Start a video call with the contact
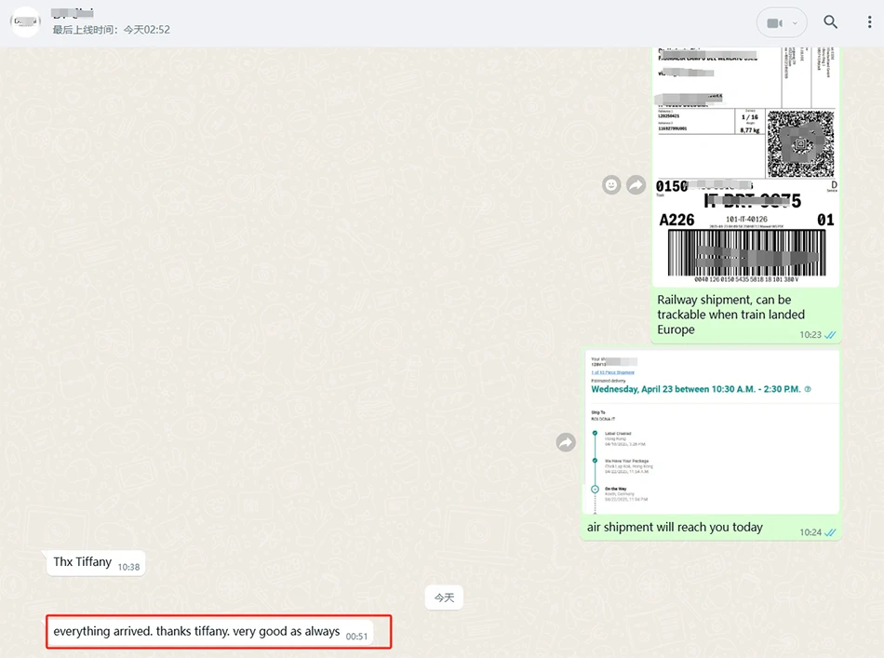Viewport: 884px width, 658px height. click(x=772, y=22)
